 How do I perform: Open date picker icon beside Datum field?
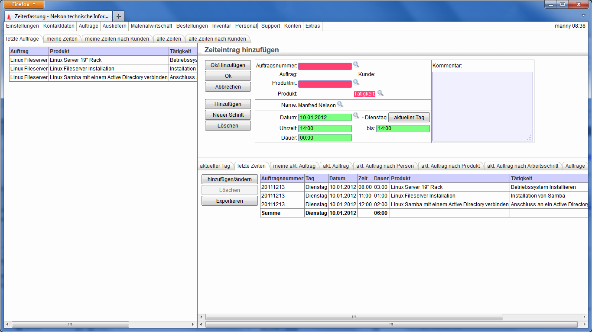[356, 116]
